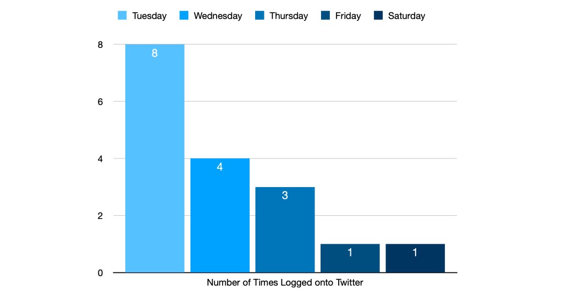Select the Saturday legend color swatch
Image resolution: width=563 pixels, height=296 pixels.
click(x=378, y=15)
